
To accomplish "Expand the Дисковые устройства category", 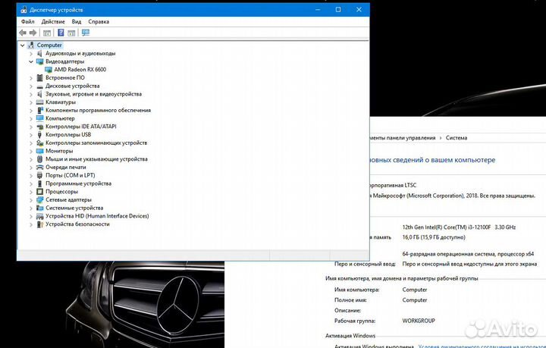I will [31, 86].
